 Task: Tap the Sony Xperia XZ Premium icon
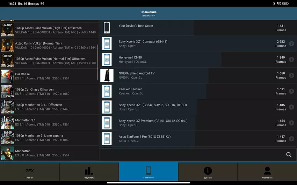click(x=107, y=123)
